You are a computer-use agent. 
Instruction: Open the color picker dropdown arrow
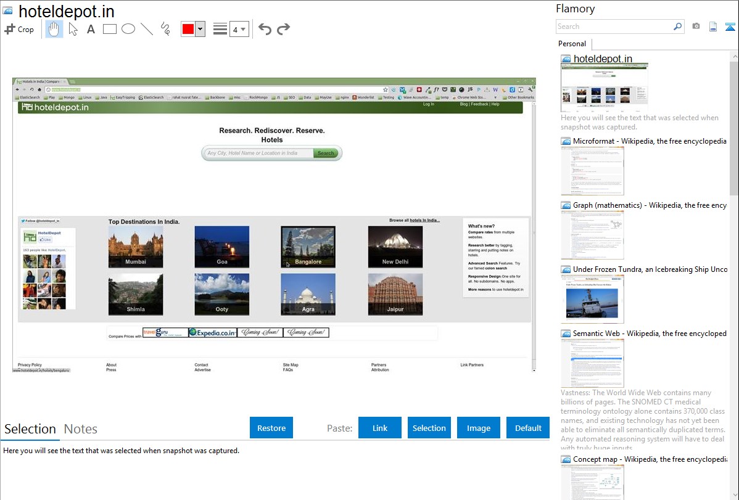[x=200, y=29]
